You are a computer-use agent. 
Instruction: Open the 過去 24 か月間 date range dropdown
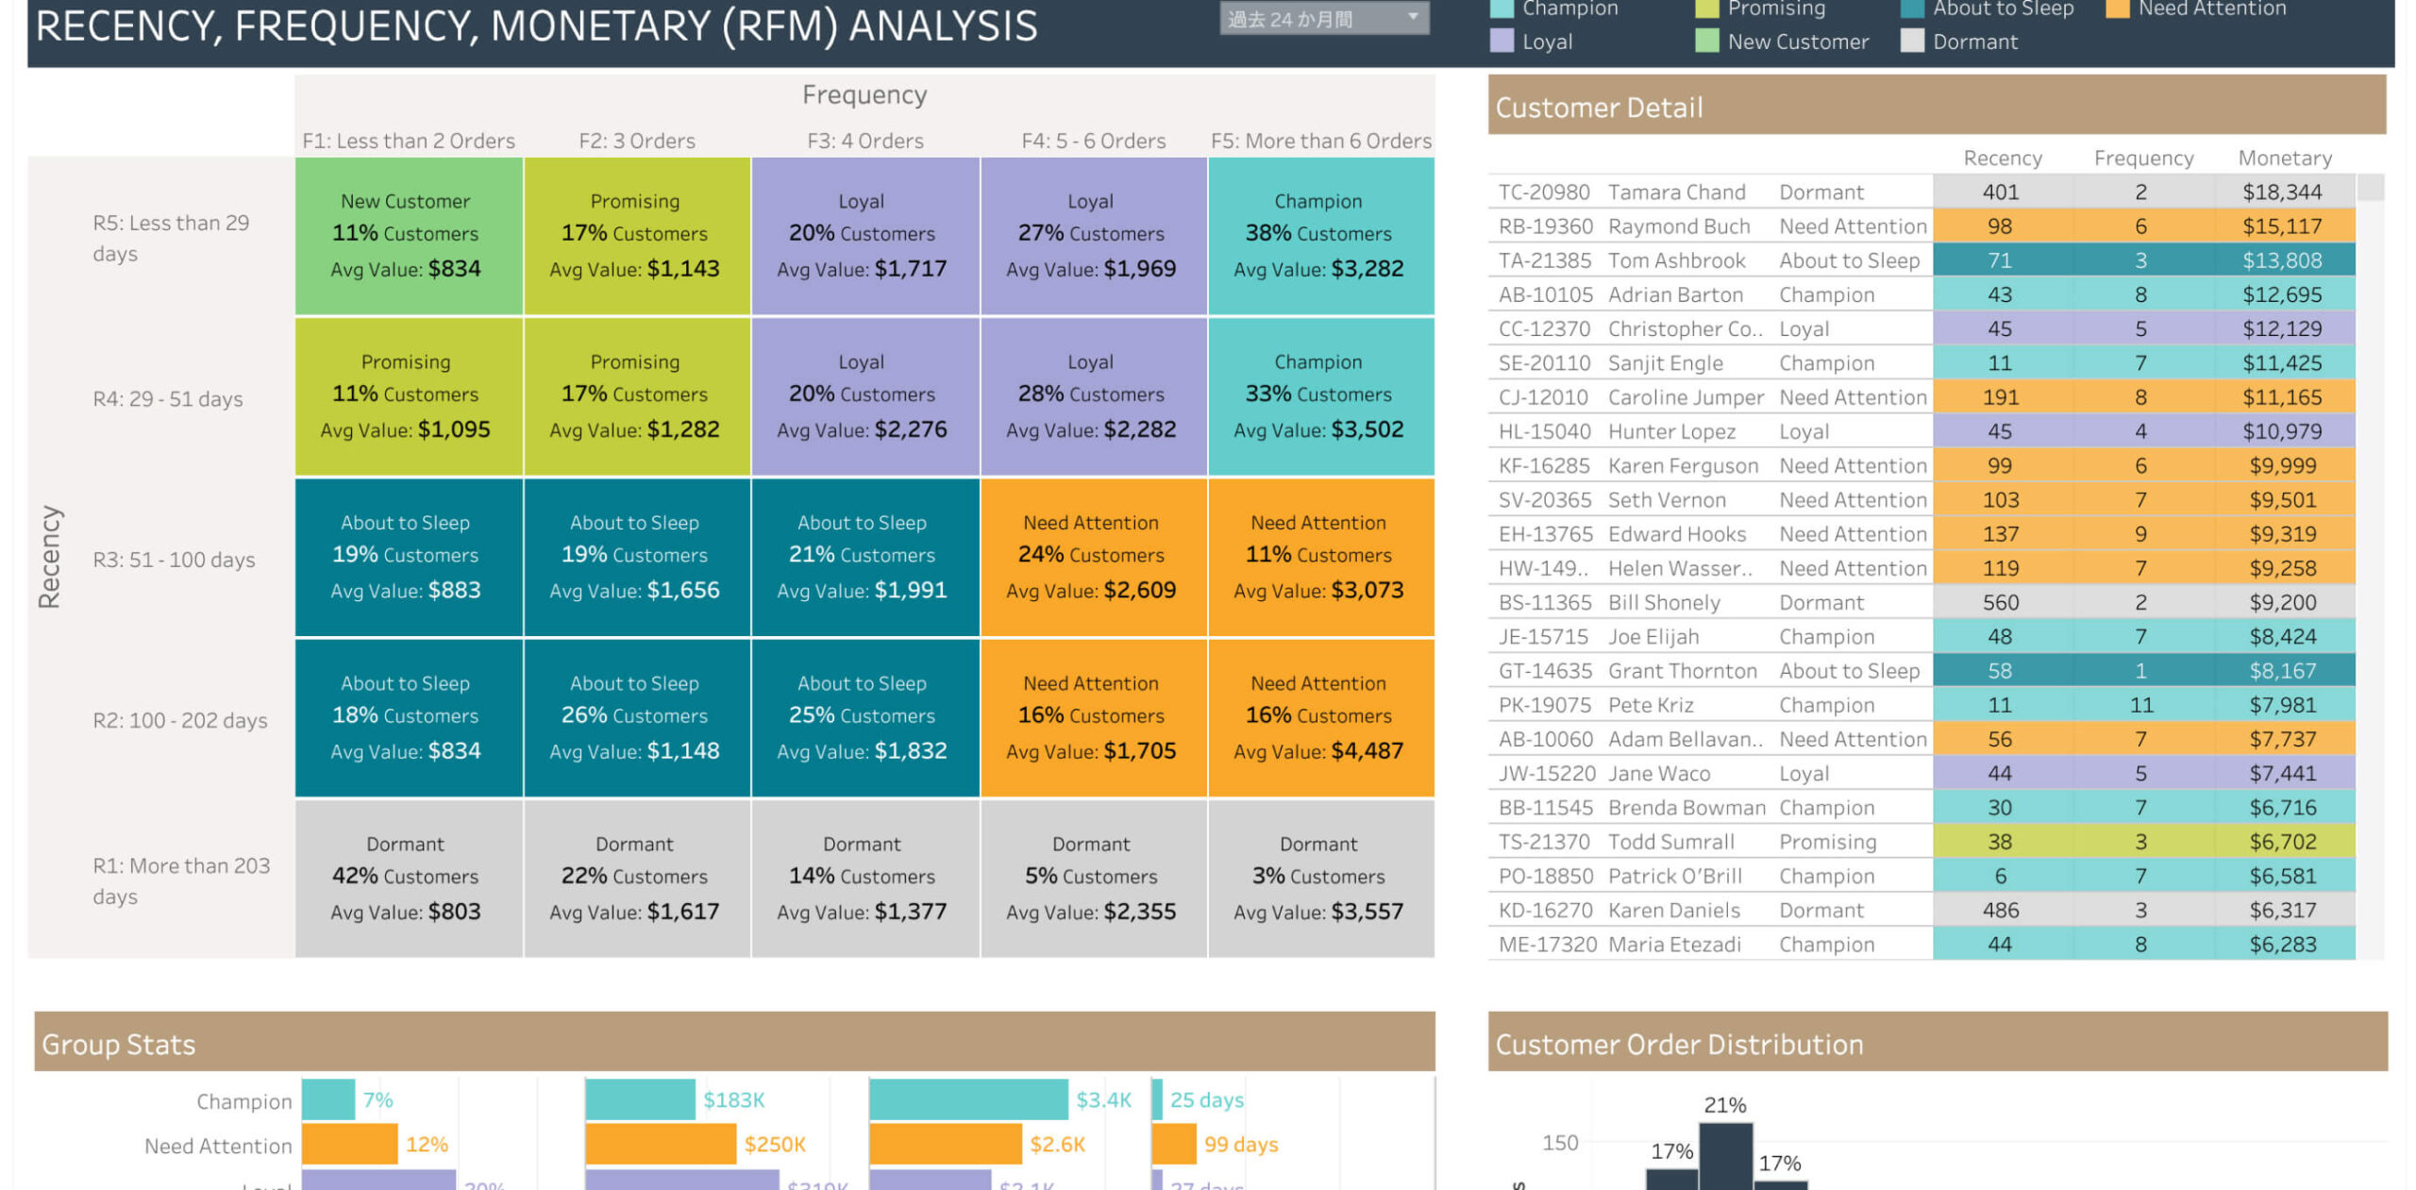[x=1322, y=18]
